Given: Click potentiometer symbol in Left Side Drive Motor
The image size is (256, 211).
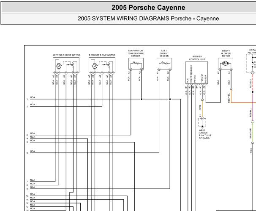Looking at the screenshot, I should click(74, 65).
